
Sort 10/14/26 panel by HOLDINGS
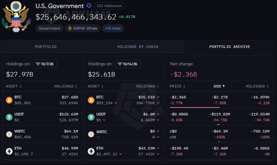click(147, 86)
